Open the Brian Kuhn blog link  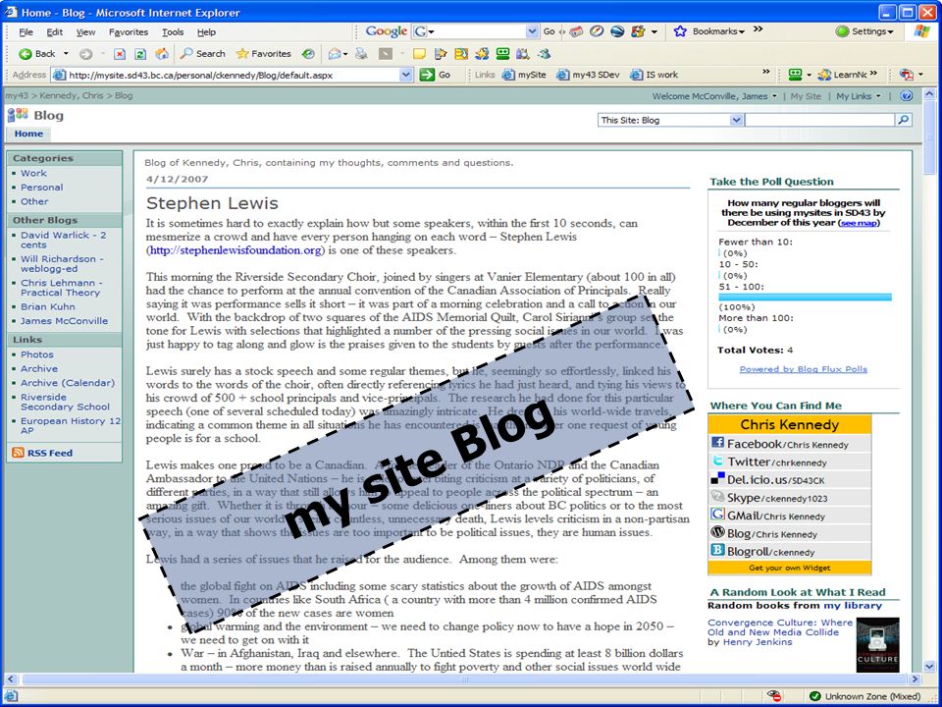pyautogui.click(x=47, y=306)
